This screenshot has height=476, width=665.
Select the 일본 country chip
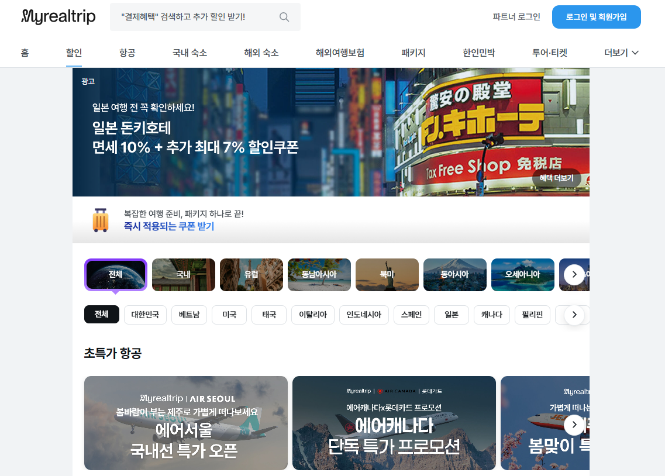[452, 315]
